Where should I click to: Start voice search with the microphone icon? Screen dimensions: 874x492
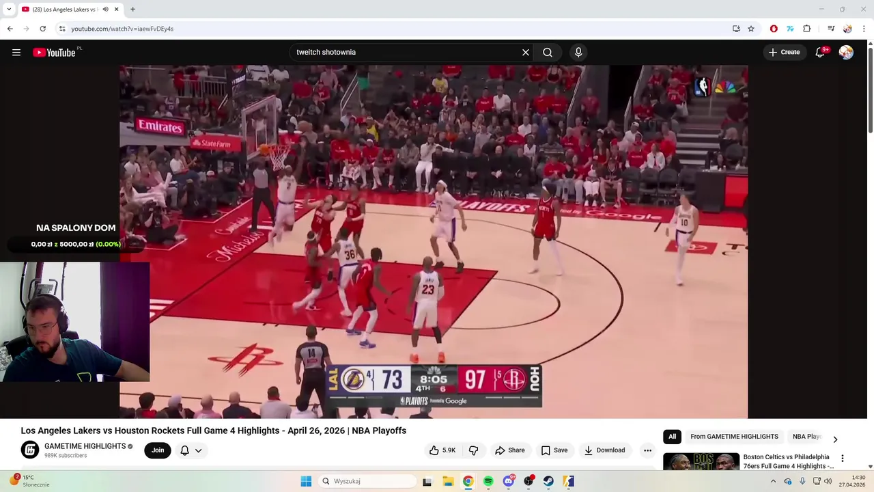tap(578, 52)
